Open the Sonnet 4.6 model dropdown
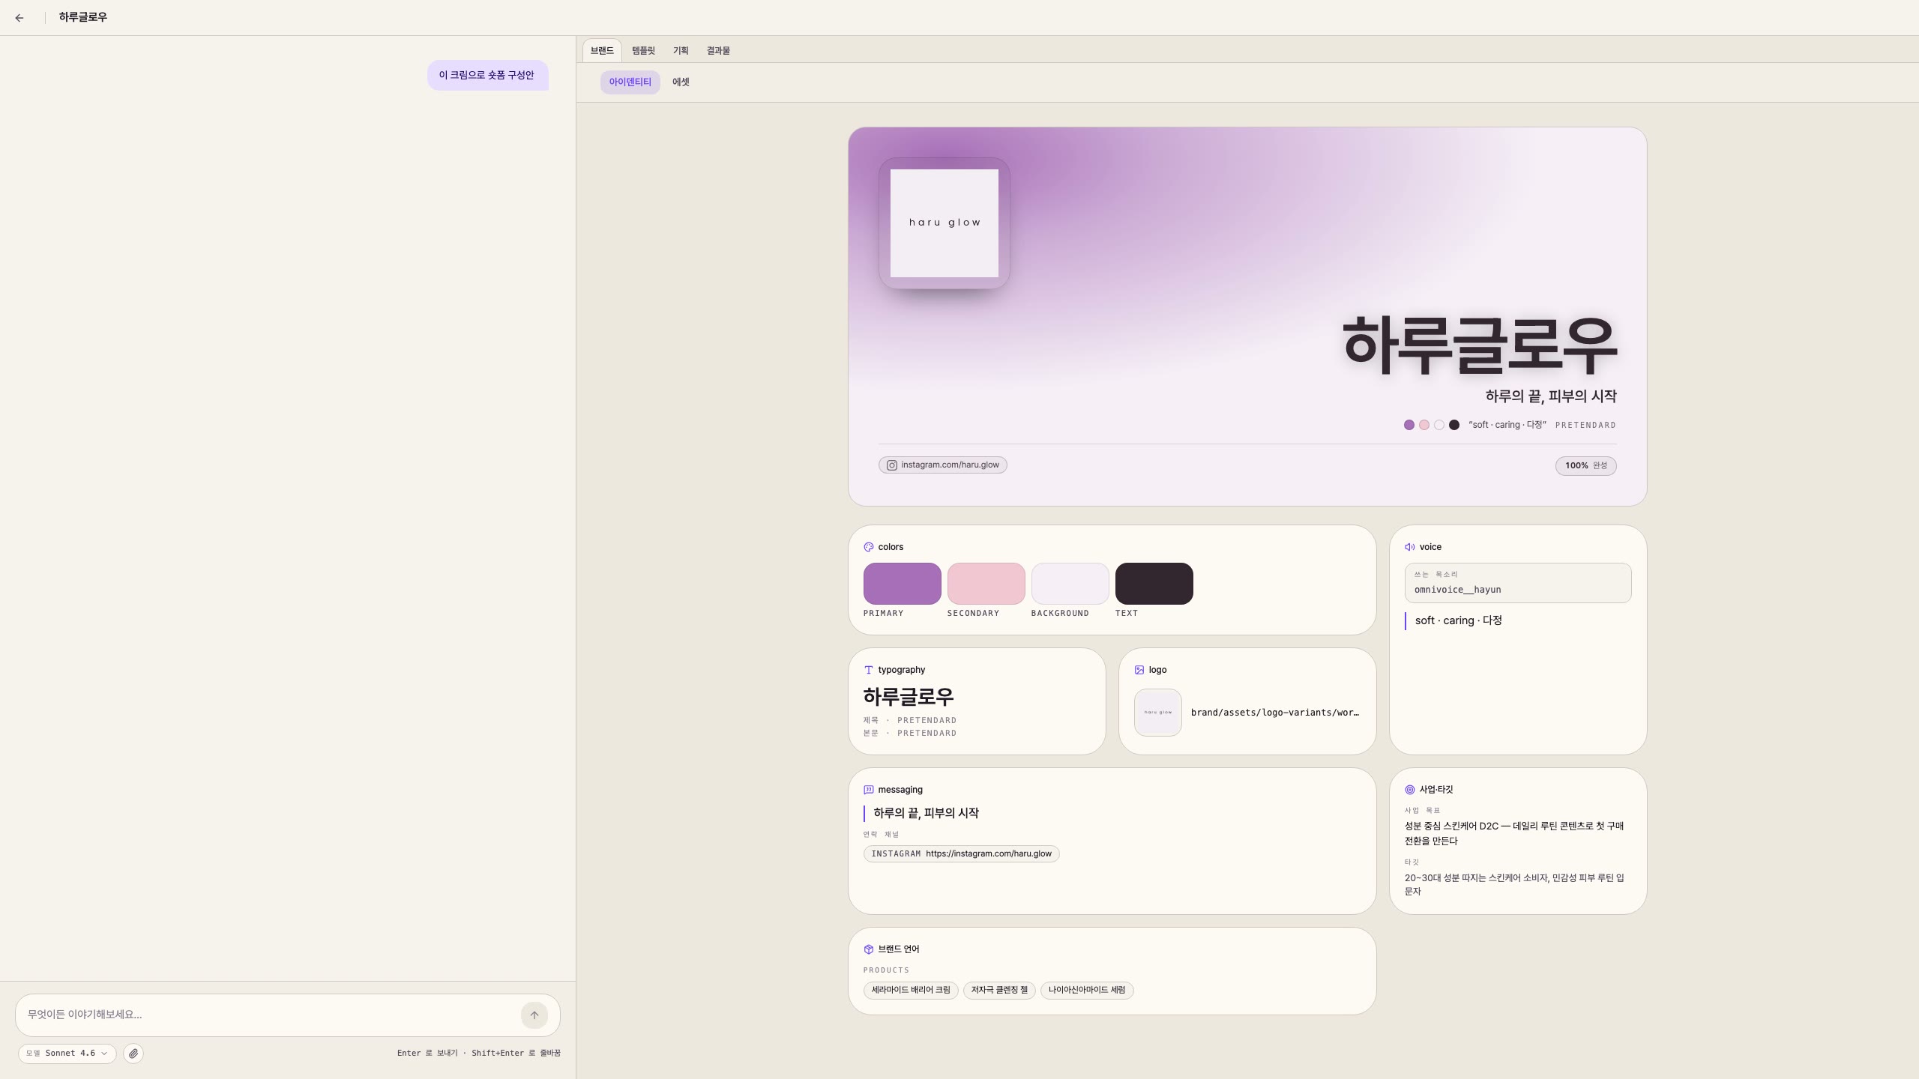 point(67,1054)
